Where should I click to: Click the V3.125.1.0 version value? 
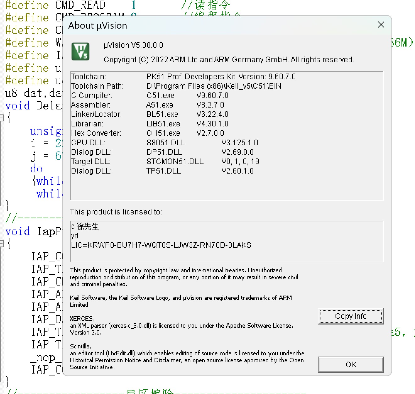240,143
